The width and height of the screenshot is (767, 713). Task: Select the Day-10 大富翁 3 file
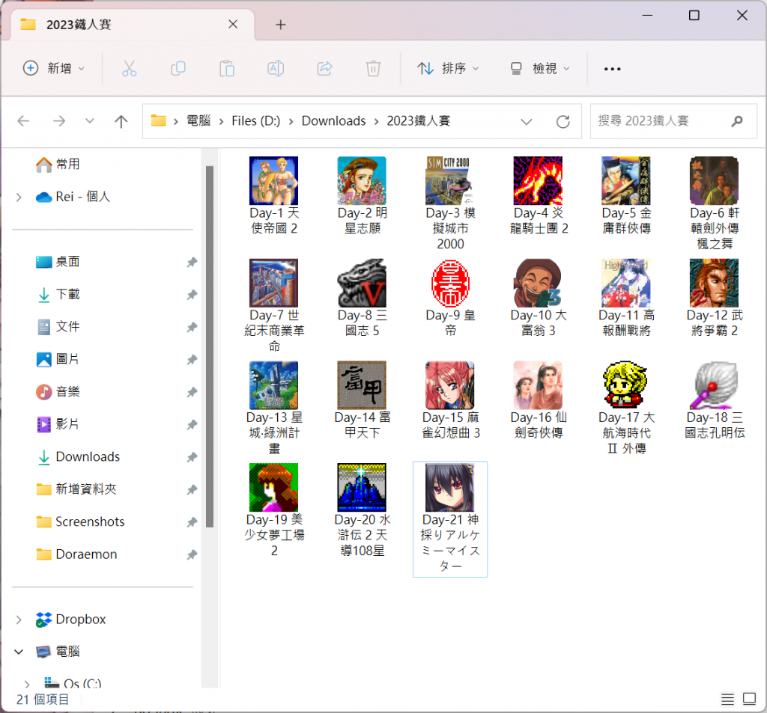538,298
